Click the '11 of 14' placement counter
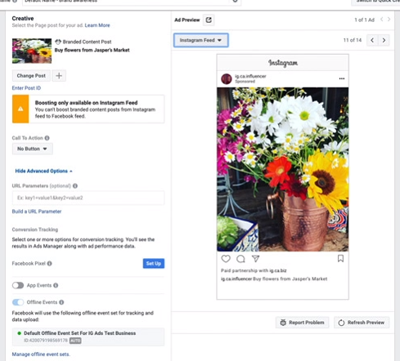 [353, 40]
